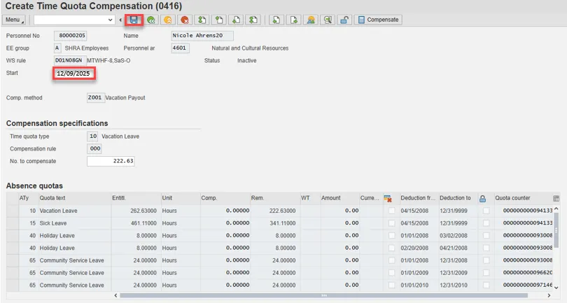Open table settings icon above quota grid
This screenshot has width=567, height=303.
(556, 198)
